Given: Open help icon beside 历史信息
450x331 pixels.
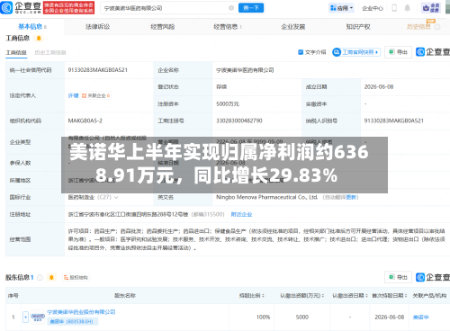Looking at the screenshot, I should (437, 27).
